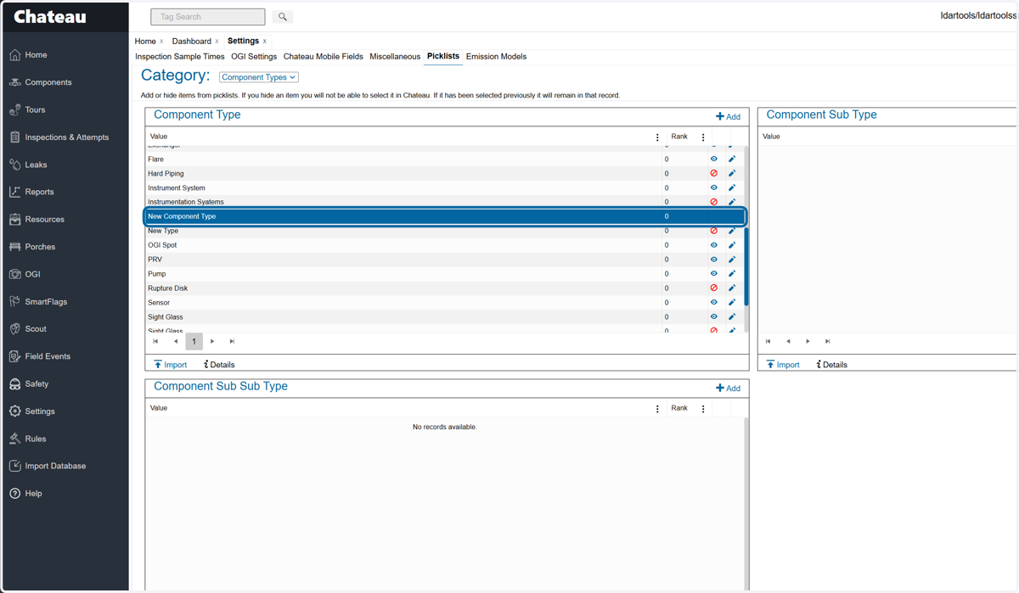The image size is (1019, 593).
Task: Open Home from the sidebar
Action: (36, 54)
